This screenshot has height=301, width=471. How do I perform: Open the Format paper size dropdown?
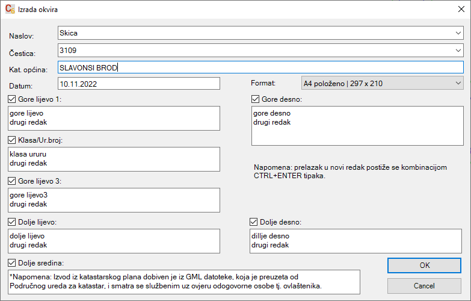click(x=458, y=83)
